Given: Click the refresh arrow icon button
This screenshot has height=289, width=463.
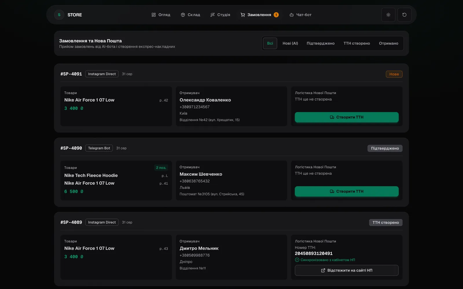Looking at the screenshot, I should [404, 15].
